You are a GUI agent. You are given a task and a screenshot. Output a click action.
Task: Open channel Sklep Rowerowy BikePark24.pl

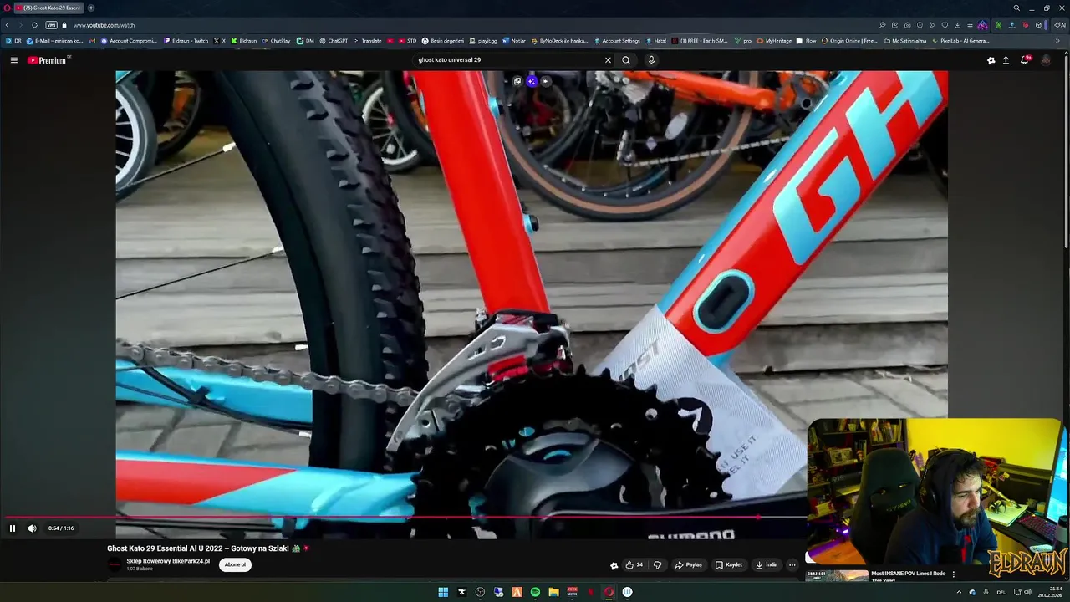168,561
